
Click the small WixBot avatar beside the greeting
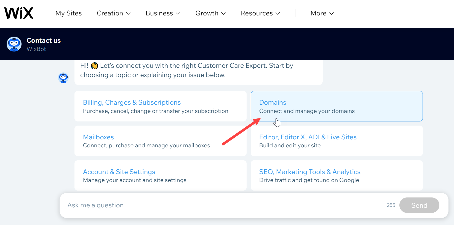click(63, 78)
